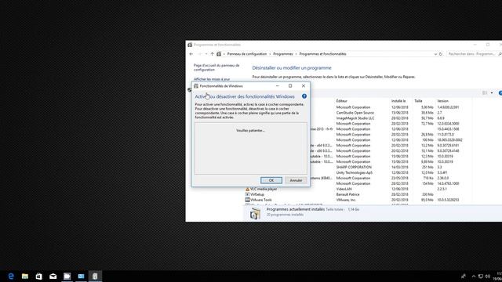Screen dimensions: 502x282
Task: Open volume control in system tray
Action: point(488,277)
